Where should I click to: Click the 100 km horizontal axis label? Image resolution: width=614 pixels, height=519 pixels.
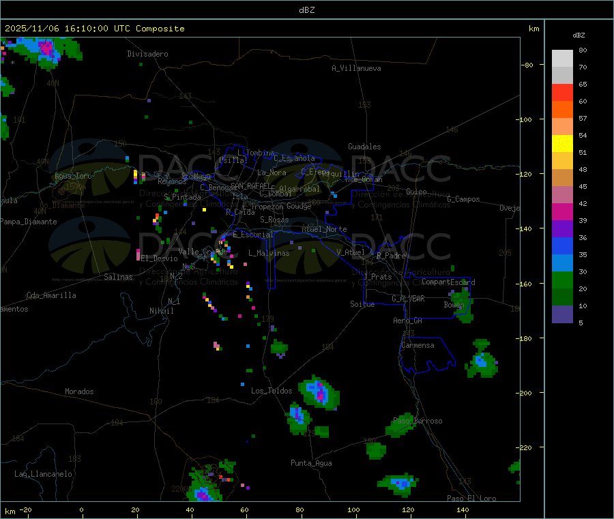tap(353, 510)
